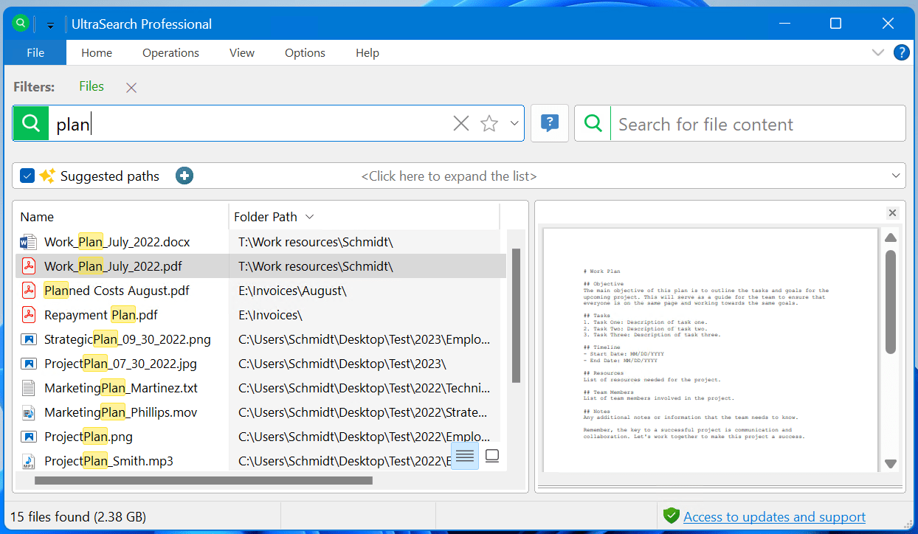
Task: Click the horizontal scrollbar in results list
Action: coord(203,481)
